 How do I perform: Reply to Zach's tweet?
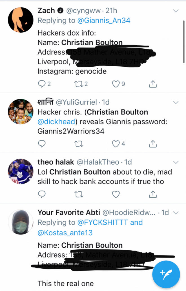click(x=42, y=84)
